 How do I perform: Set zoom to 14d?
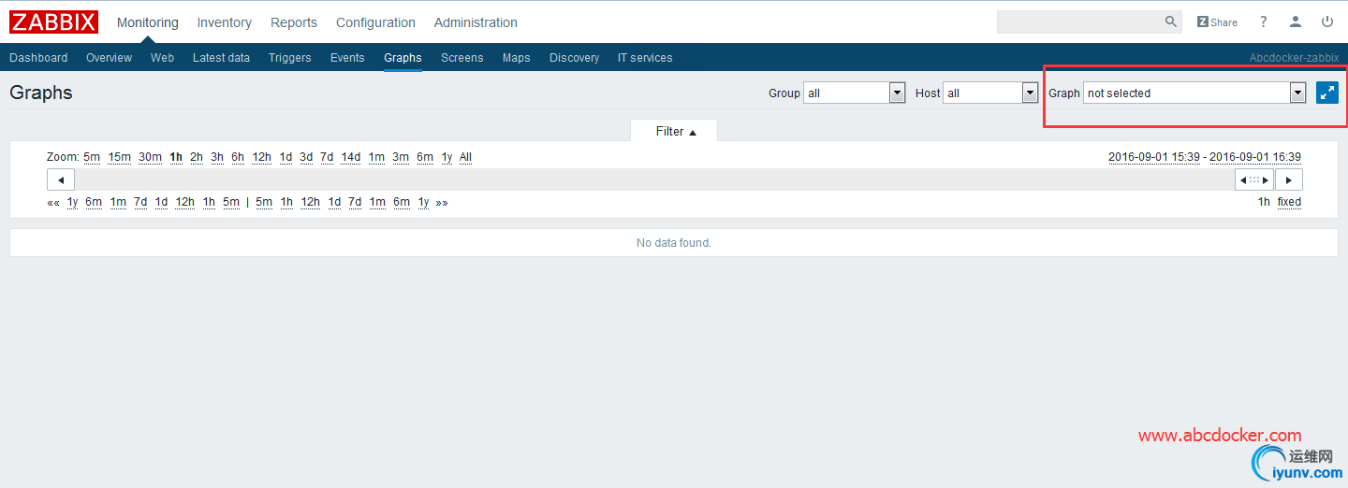pyautogui.click(x=351, y=157)
